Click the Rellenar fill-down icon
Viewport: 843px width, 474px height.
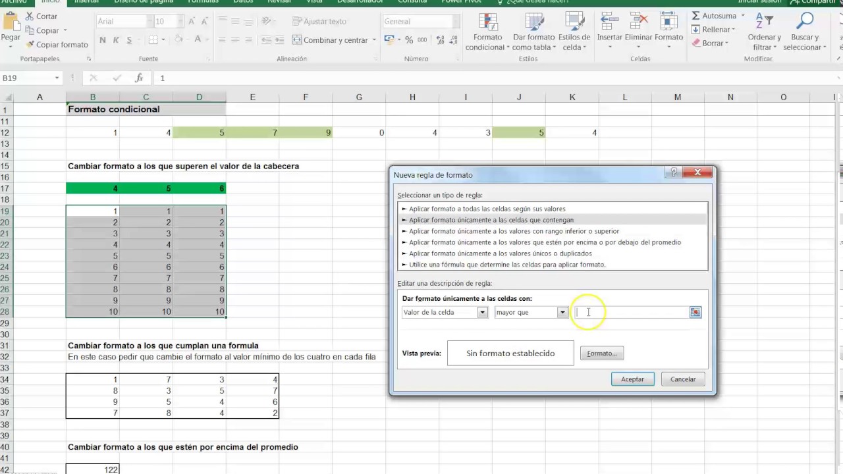pos(695,30)
